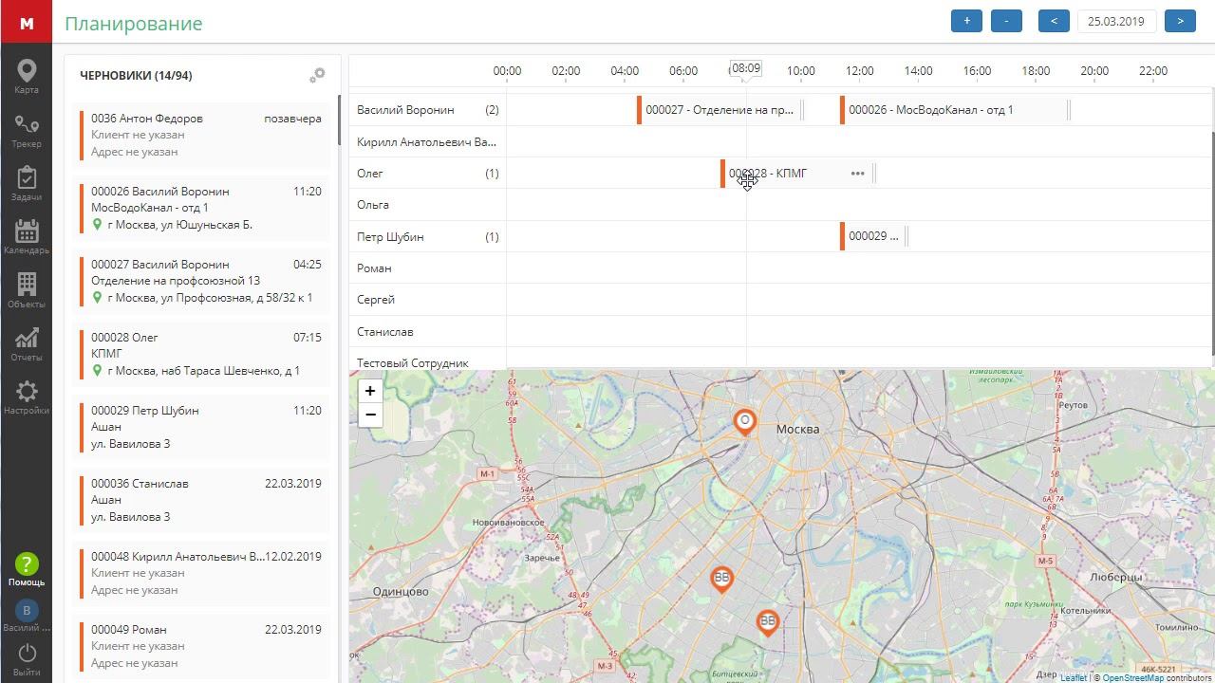
Task: Click the date field 25.03.2019
Action: tap(1116, 21)
